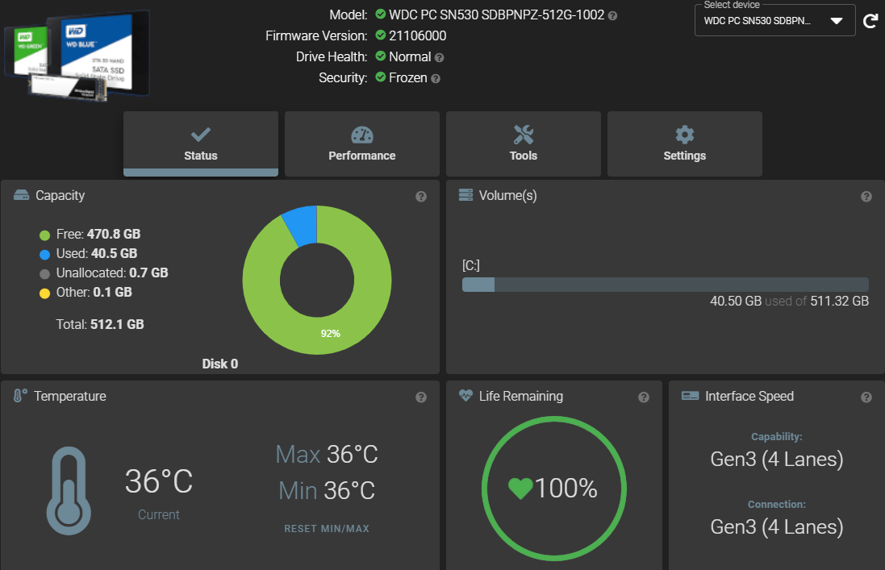The height and width of the screenshot is (570, 885).
Task: Click the help icon next to Model
Action: pyautogui.click(x=613, y=16)
